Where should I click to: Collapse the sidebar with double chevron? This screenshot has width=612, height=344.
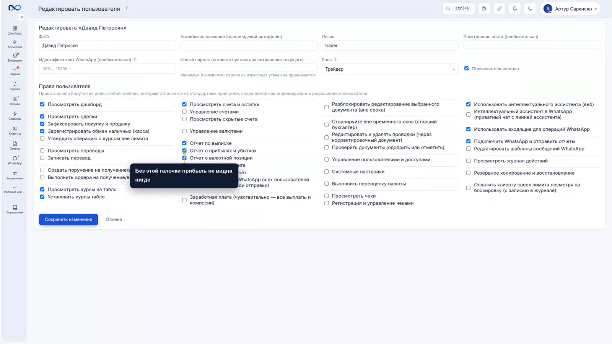[22, 17]
